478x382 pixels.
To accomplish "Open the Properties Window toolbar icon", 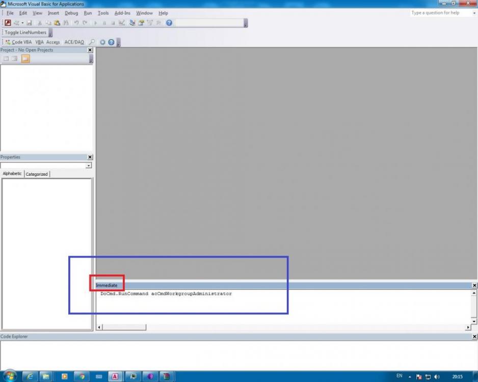I will click(141, 23).
